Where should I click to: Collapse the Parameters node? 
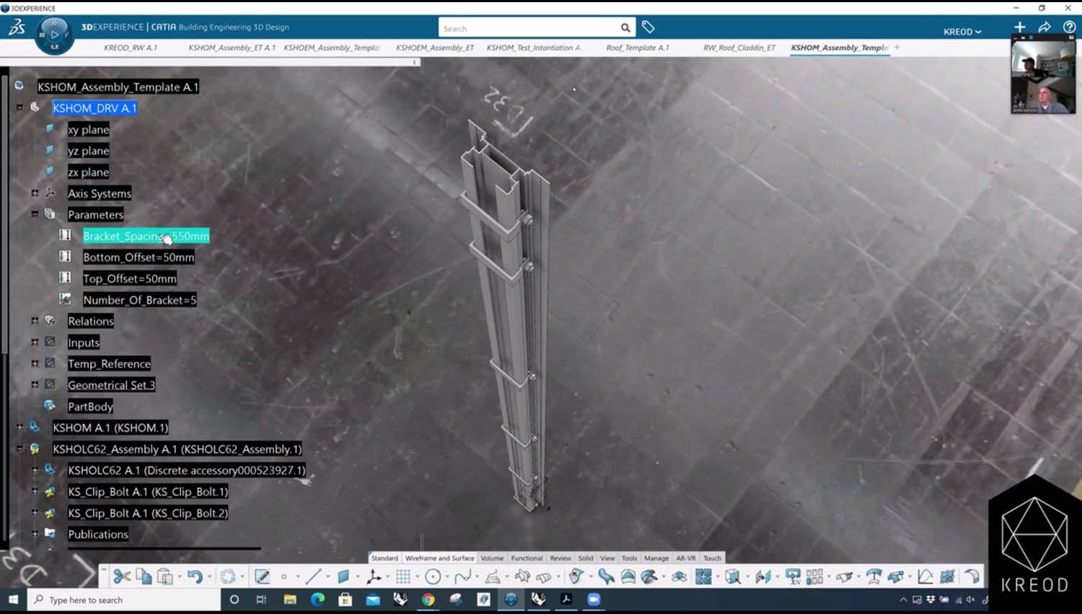tap(35, 214)
